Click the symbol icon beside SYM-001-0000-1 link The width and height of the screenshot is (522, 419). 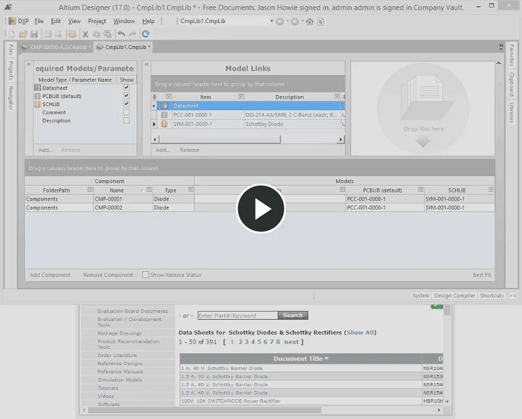(x=164, y=124)
